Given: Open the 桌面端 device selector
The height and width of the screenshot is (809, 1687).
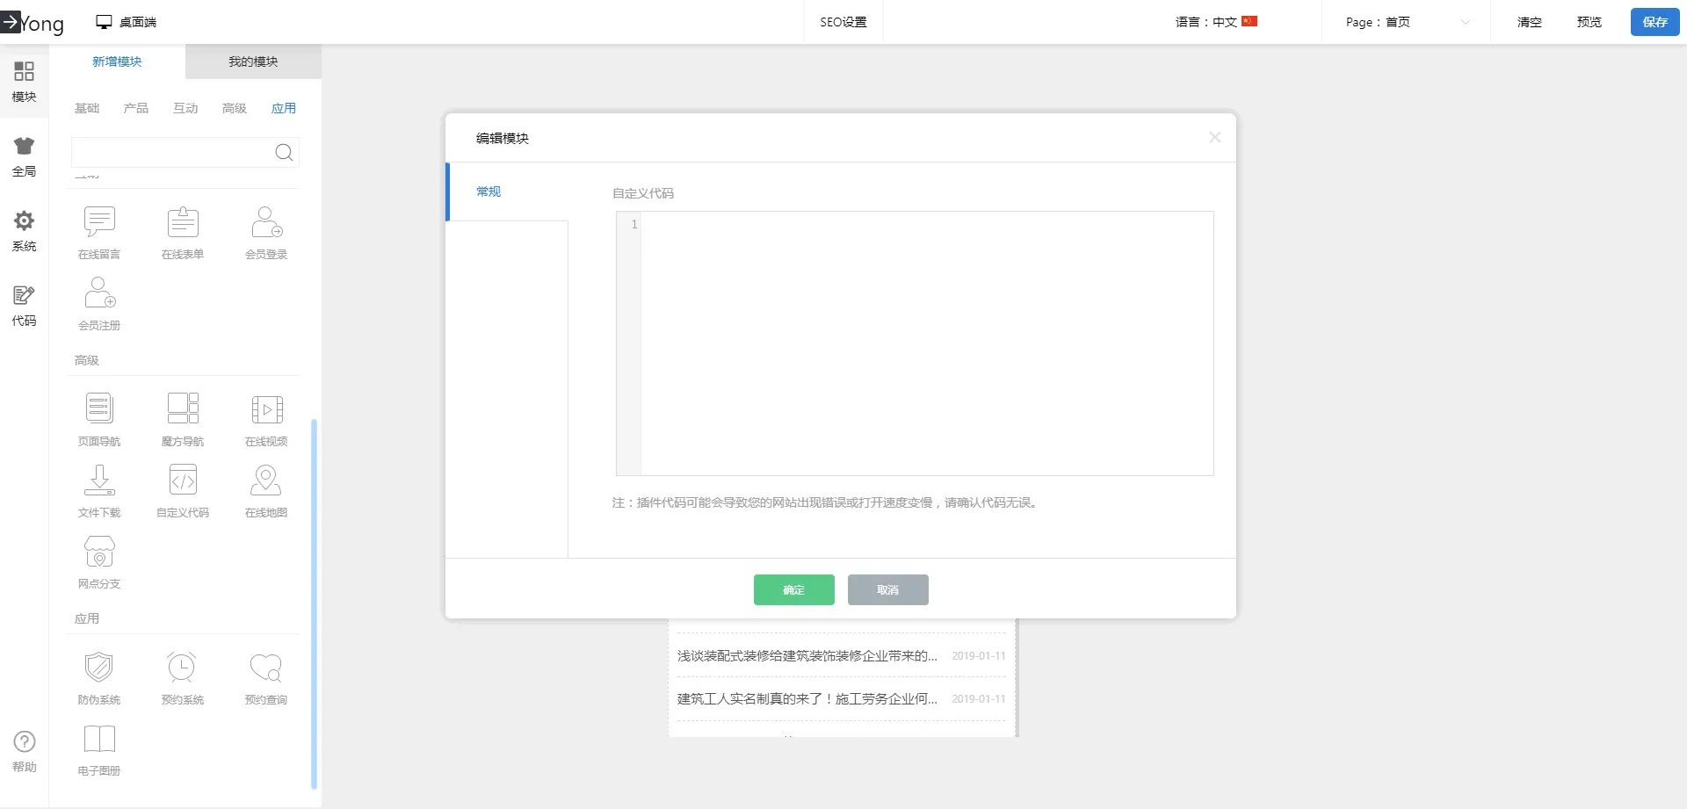Looking at the screenshot, I should click(x=127, y=22).
